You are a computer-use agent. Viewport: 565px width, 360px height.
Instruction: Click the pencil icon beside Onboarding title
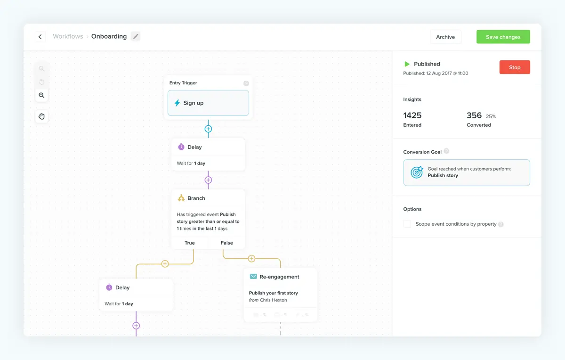(136, 36)
